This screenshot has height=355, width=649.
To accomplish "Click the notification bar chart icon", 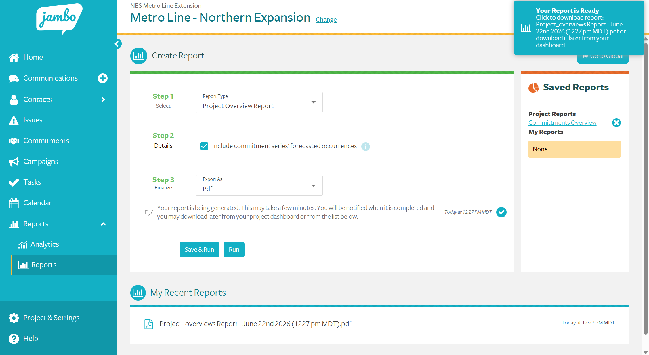I will [526, 28].
